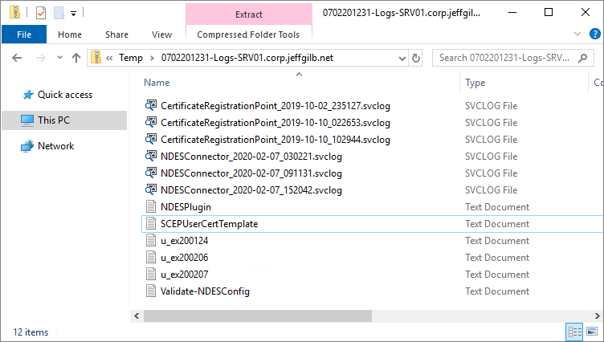Screen dimensions: 604x342
Task: Open the Customize Quick Access Toolbar dropdown
Action: coord(73,14)
